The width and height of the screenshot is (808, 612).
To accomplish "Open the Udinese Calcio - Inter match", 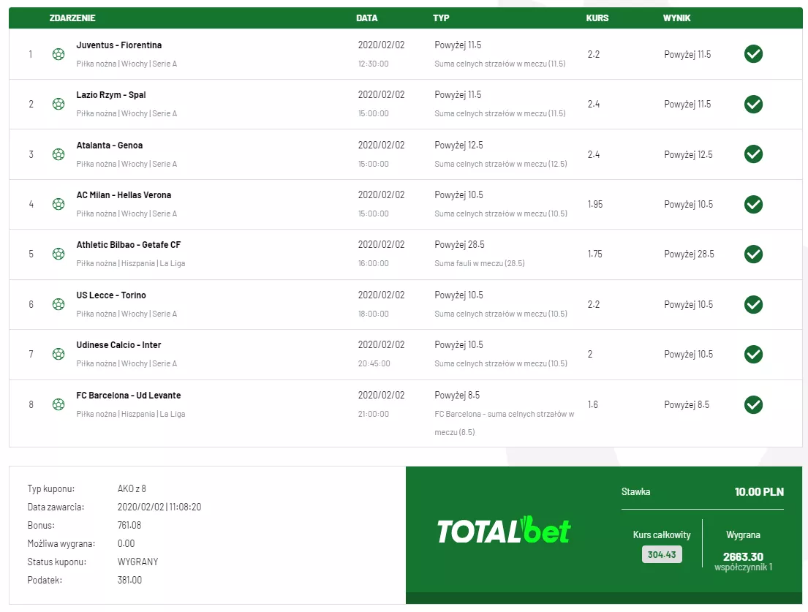I will pyautogui.click(x=118, y=345).
